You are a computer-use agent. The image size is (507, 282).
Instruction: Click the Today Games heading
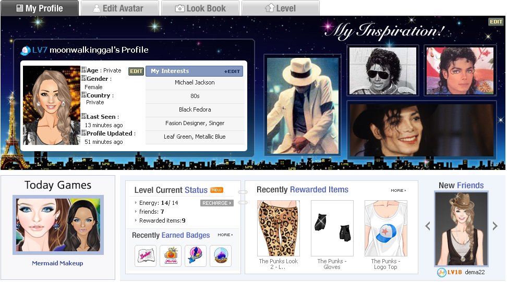(x=58, y=185)
